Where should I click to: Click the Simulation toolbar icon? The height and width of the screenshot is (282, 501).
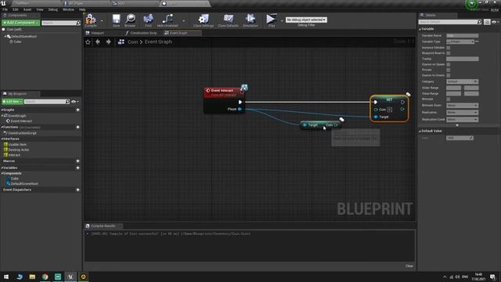(250, 19)
